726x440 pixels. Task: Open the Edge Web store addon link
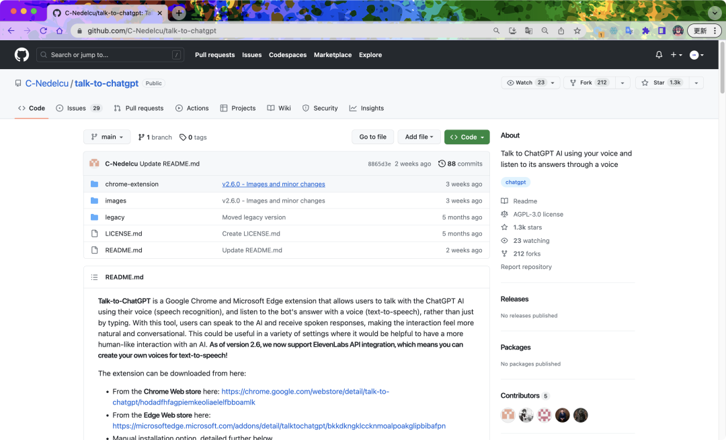(x=279, y=426)
